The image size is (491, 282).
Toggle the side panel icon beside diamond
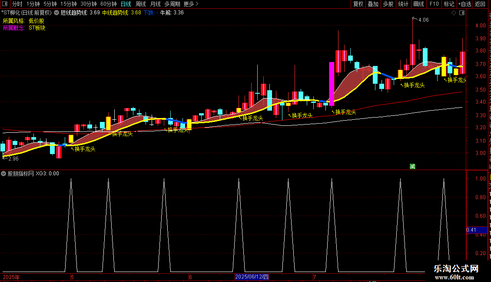(x=462, y=13)
